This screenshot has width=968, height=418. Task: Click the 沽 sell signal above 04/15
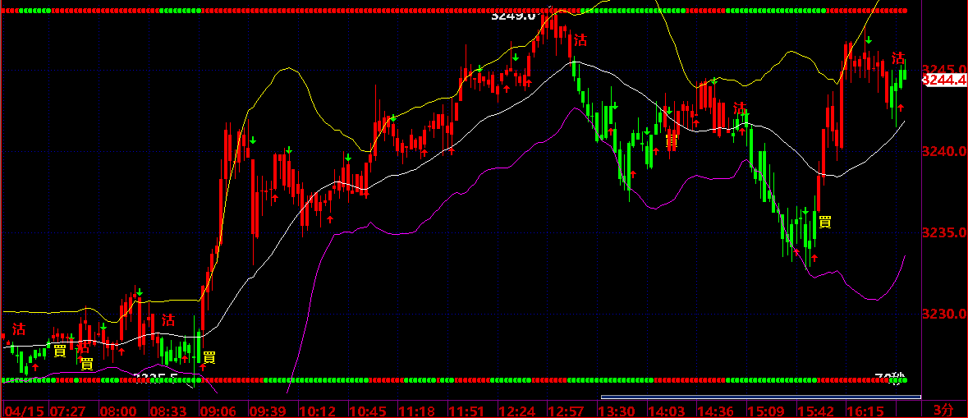[x=19, y=328]
